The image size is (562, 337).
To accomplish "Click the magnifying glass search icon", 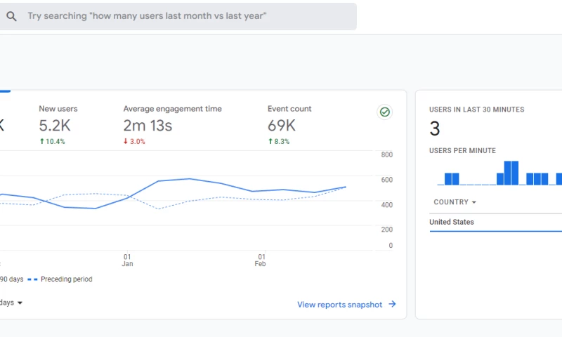I will (11, 16).
